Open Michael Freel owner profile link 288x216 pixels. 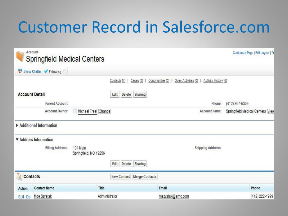click(x=87, y=111)
